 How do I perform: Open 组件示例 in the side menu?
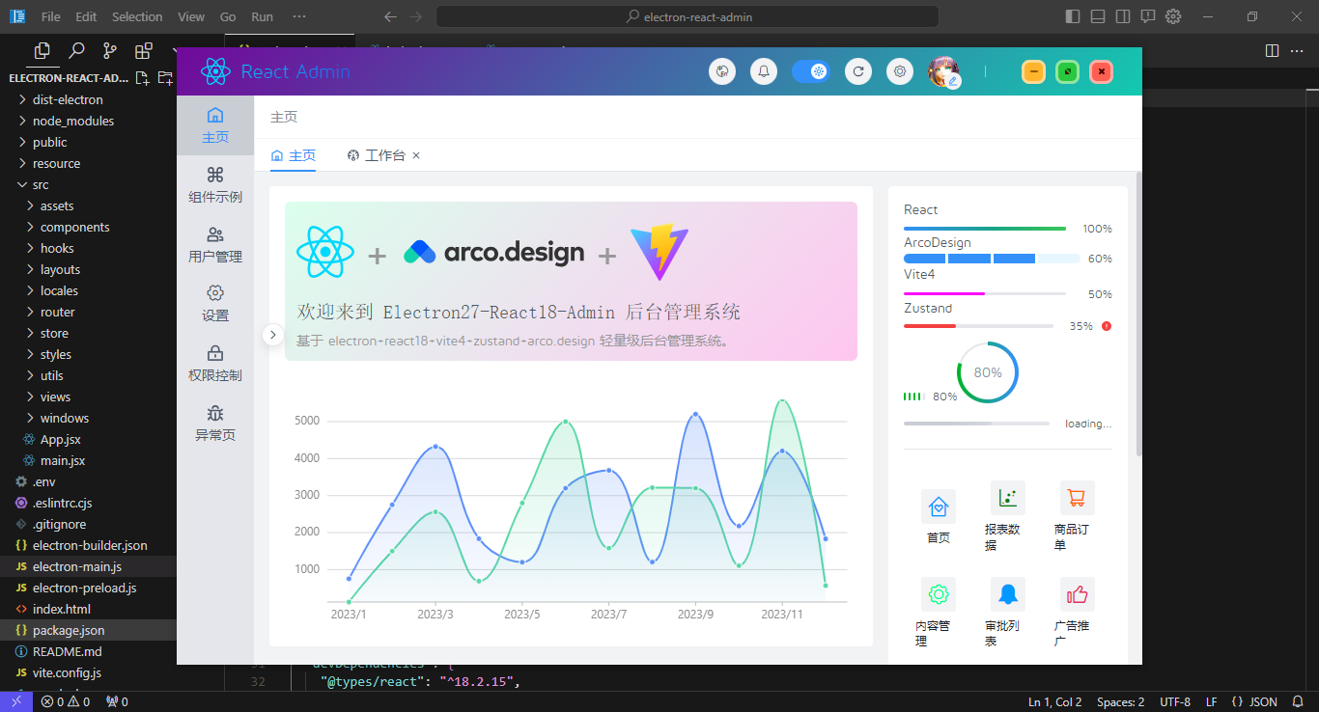click(x=215, y=185)
